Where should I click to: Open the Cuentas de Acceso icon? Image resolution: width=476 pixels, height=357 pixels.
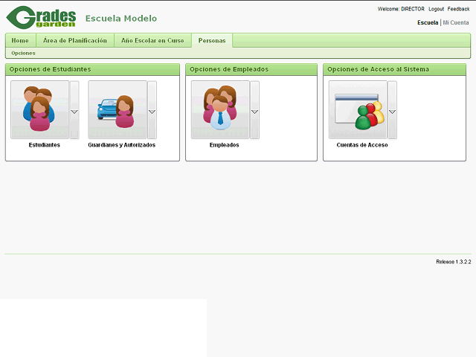coord(358,109)
